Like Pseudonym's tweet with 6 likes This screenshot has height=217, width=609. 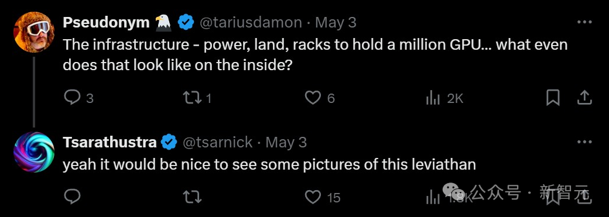click(x=313, y=98)
